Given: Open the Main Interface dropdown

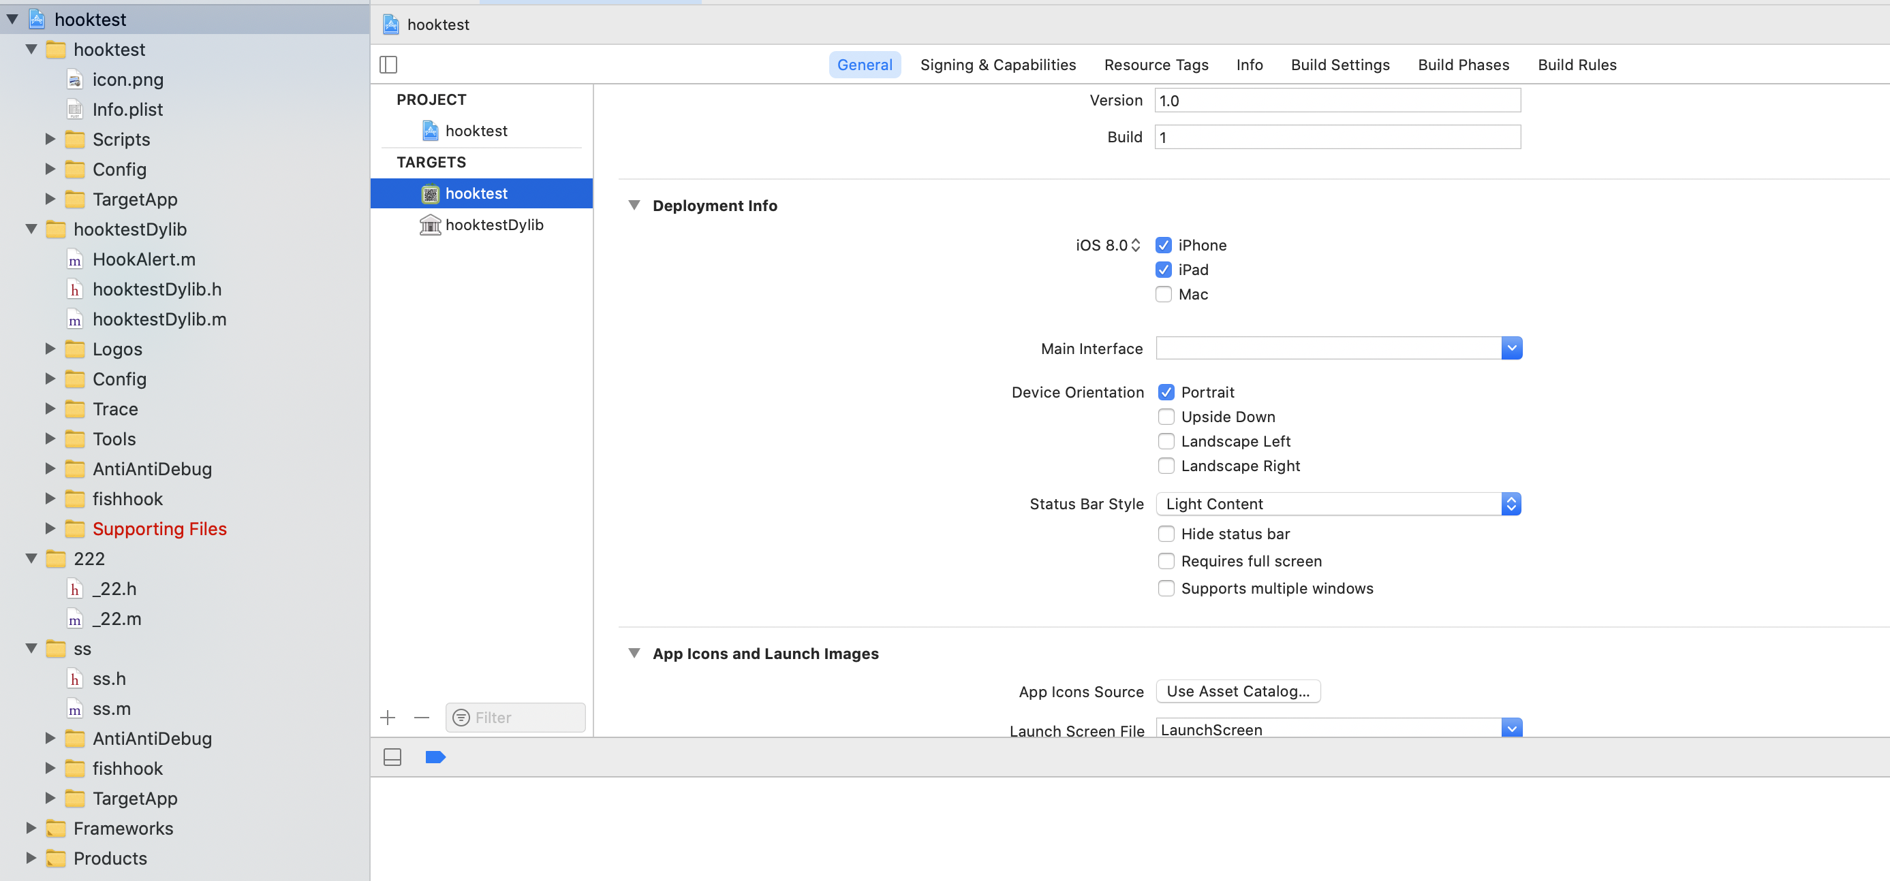Looking at the screenshot, I should 1511,348.
